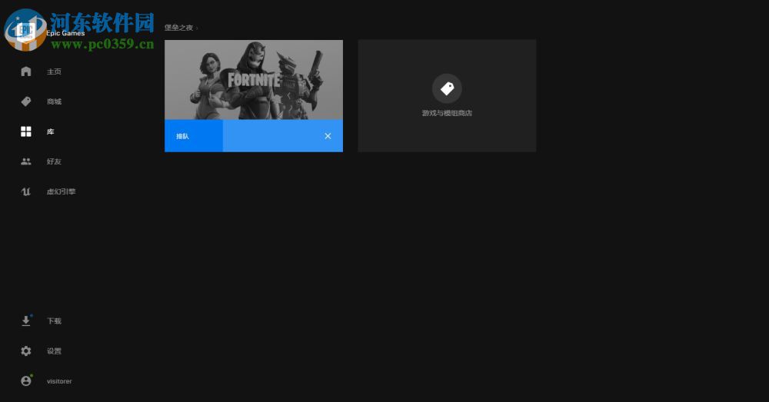Go to the 商城 menu label
The image size is (769, 402).
tap(54, 101)
